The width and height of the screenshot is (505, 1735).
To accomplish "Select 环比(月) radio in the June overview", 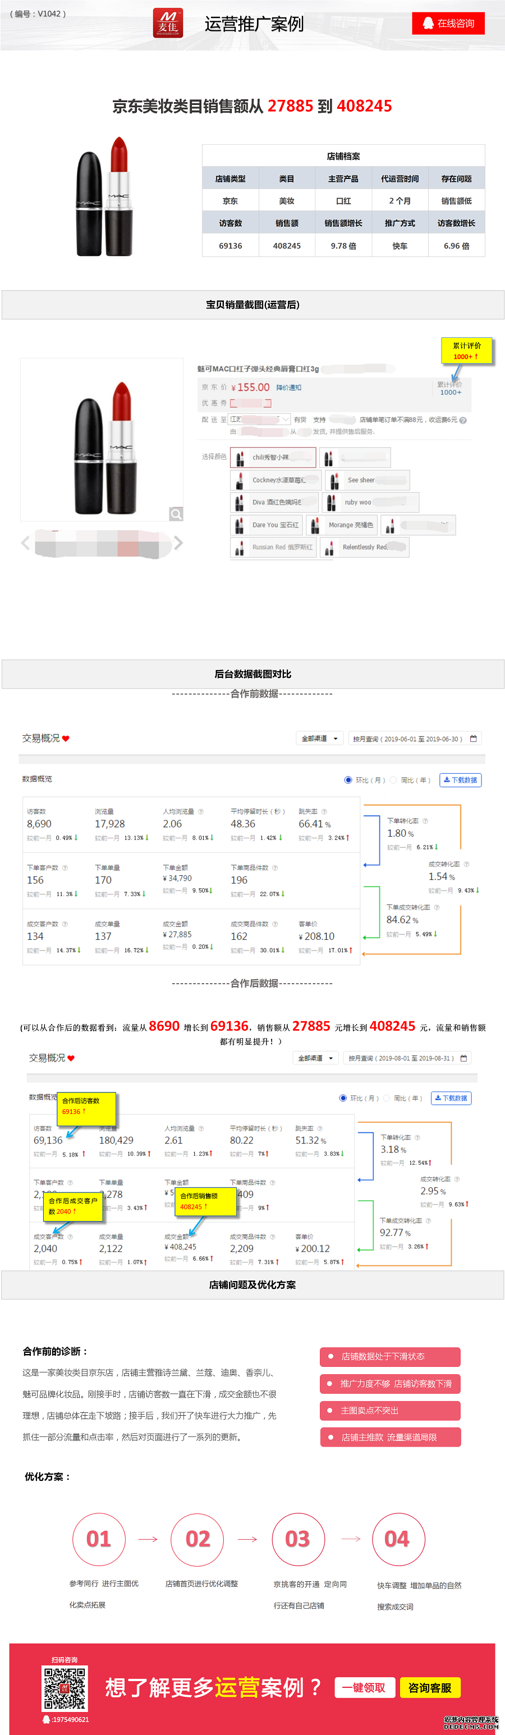I will 348,780.
